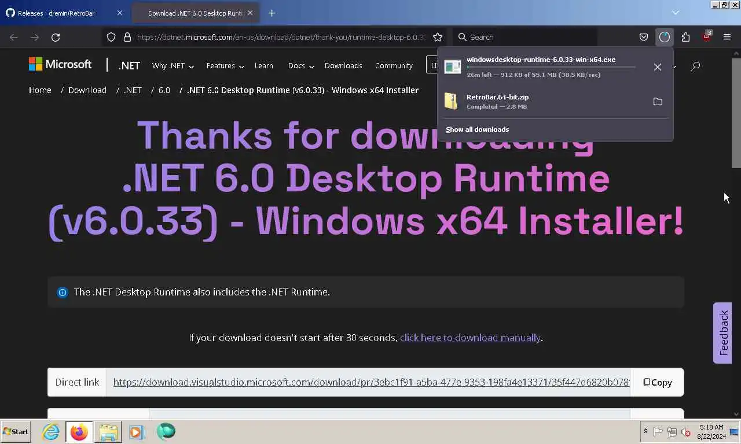This screenshot has height=444, width=741.
Task: Open muted volume tray icon
Action: [x=686, y=432]
